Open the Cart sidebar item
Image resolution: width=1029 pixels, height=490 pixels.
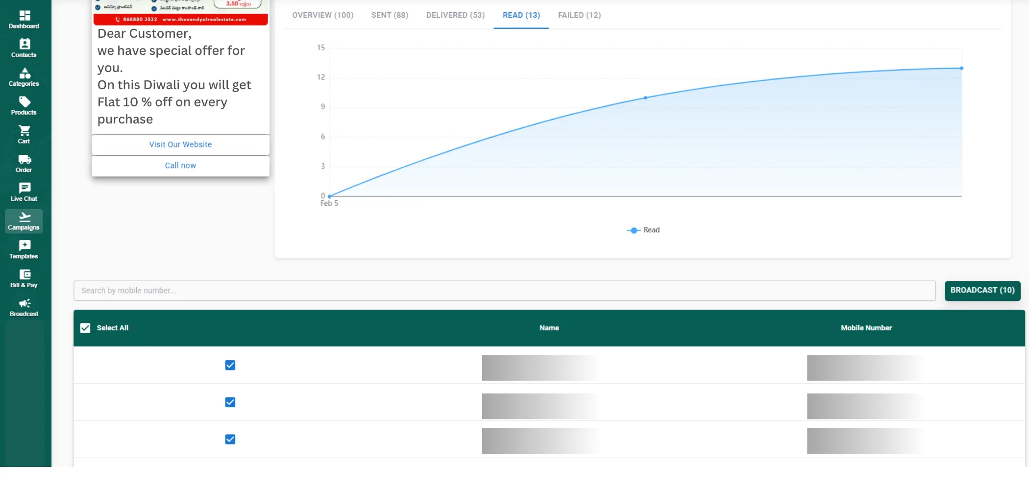[24, 135]
